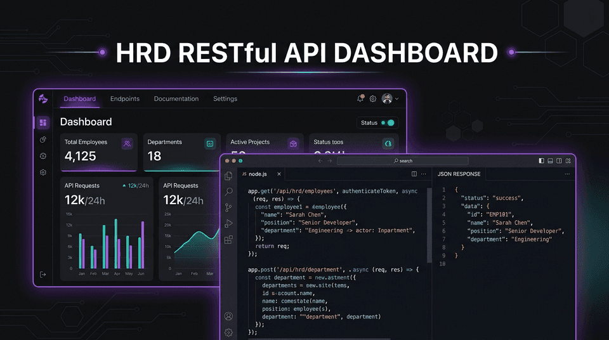609x340 pixels.
Task: Click the Status card icon
Action: tap(388, 143)
